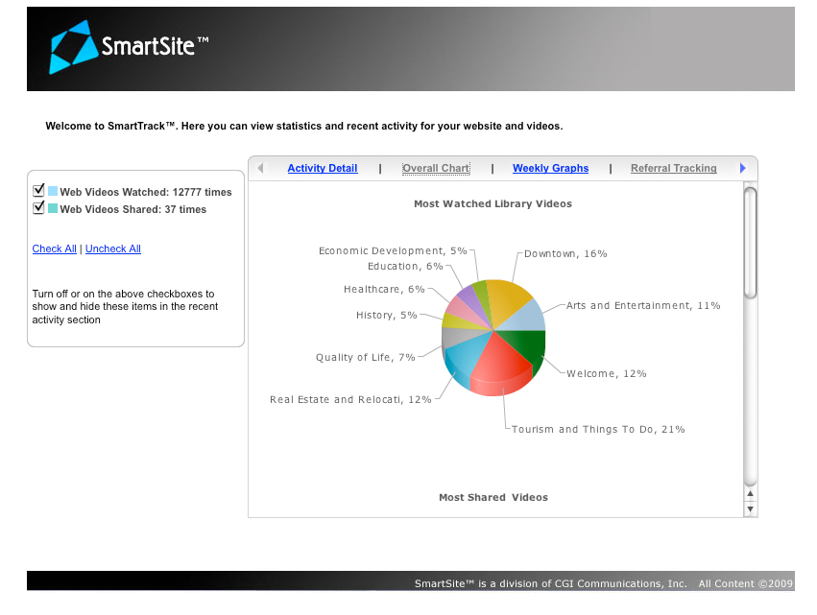Screen dimensions: 817x615
Task: Click the scrollbar down arrow
Action: [751, 509]
